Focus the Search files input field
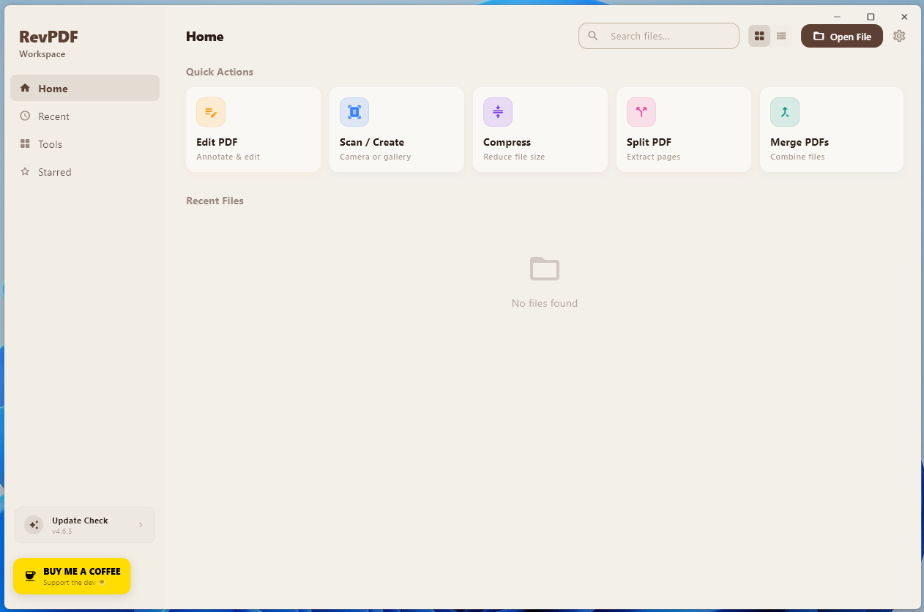The image size is (924, 612). [x=659, y=36]
